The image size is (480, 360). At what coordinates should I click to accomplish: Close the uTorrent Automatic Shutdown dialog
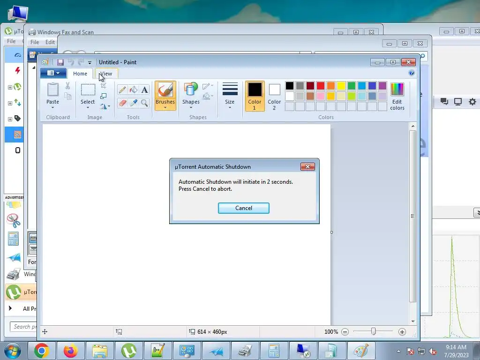(x=307, y=166)
